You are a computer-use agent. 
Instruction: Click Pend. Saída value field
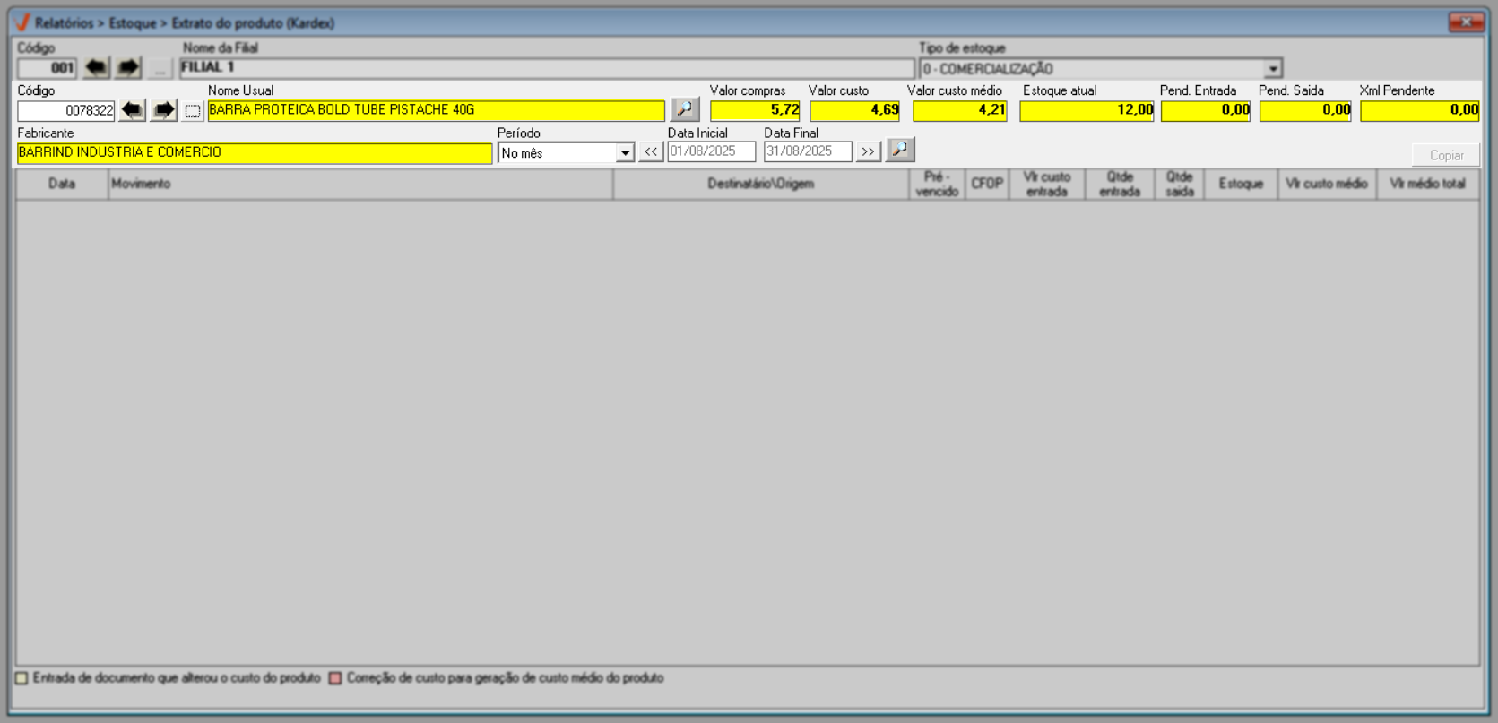click(1305, 110)
